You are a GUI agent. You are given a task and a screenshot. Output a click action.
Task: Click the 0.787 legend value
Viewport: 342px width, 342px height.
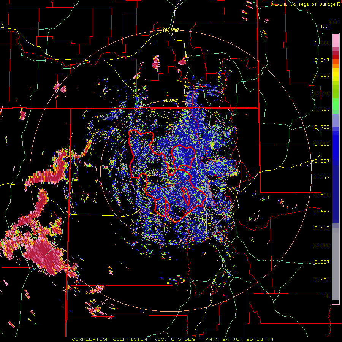point(322,110)
